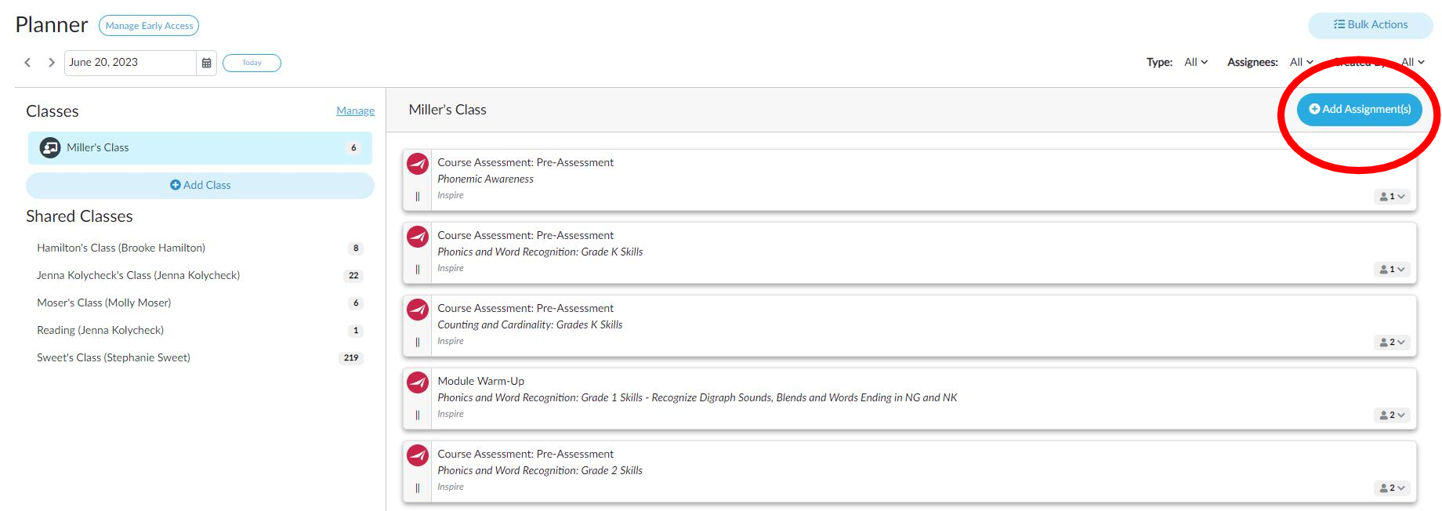Click the Miller's Class teacher icon

(50, 147)
